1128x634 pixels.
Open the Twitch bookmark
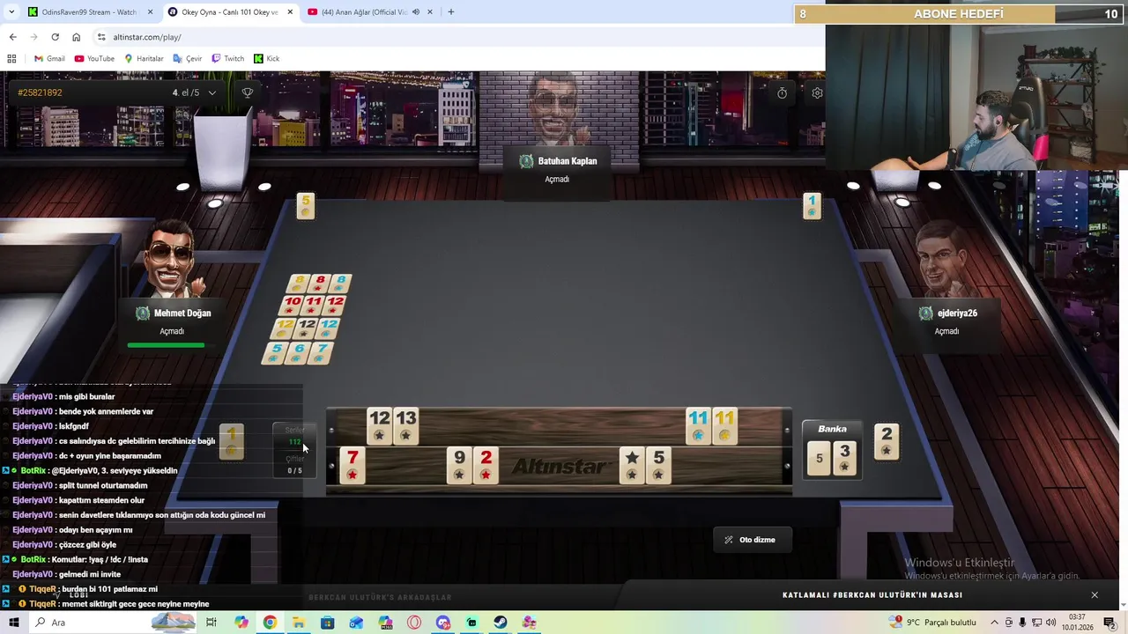[228, 58]
